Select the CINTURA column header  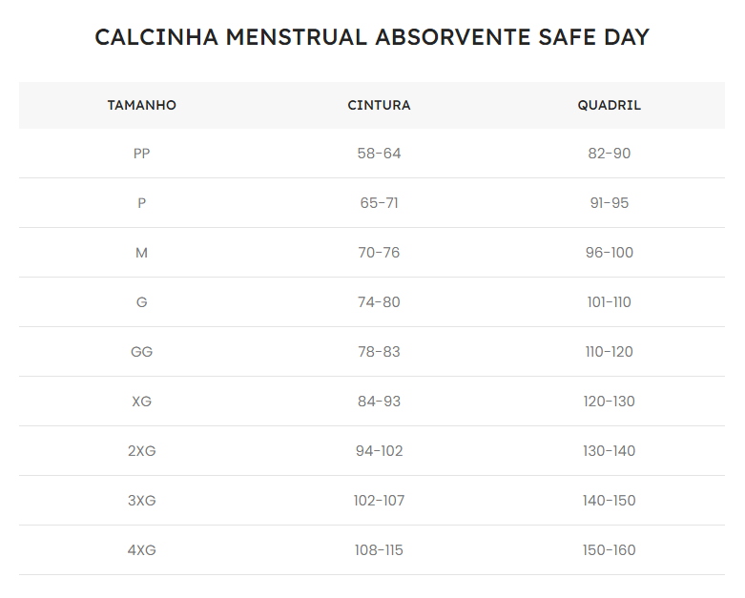point(379,105)
